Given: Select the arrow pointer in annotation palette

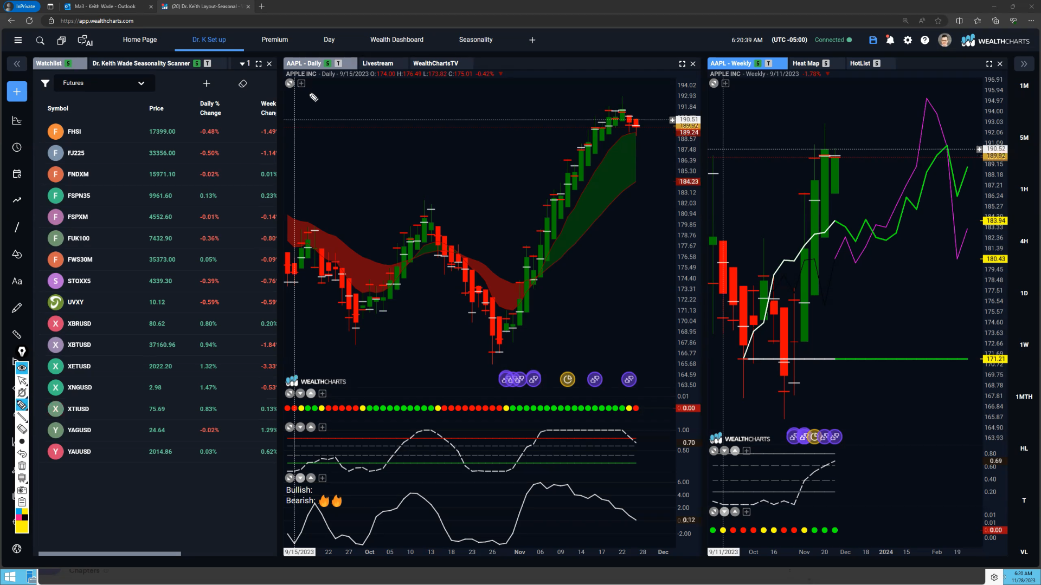Looking at the screenshot, I should click(x=22, y=380).
